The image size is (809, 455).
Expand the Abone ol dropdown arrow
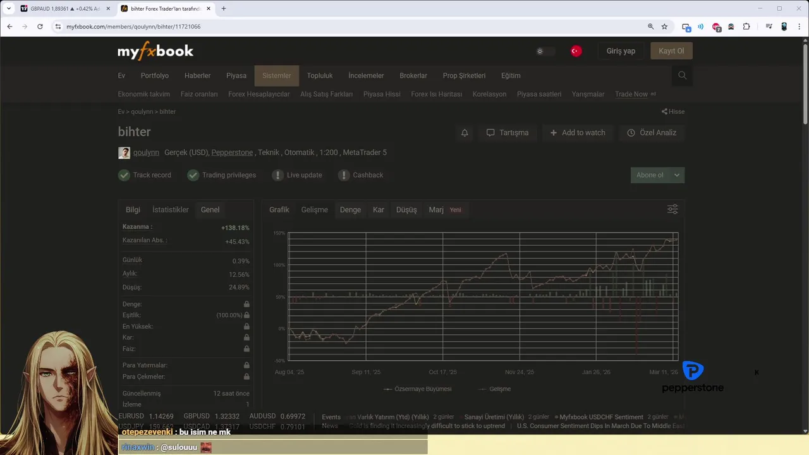pyautogui.click(x=677, y=175)
